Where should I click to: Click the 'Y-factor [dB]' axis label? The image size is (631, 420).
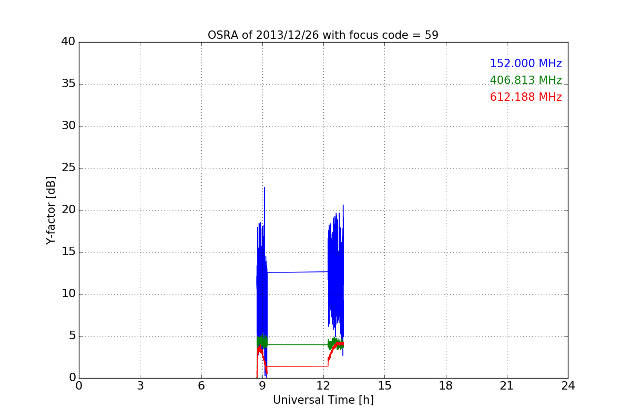(x=51, y=210)
